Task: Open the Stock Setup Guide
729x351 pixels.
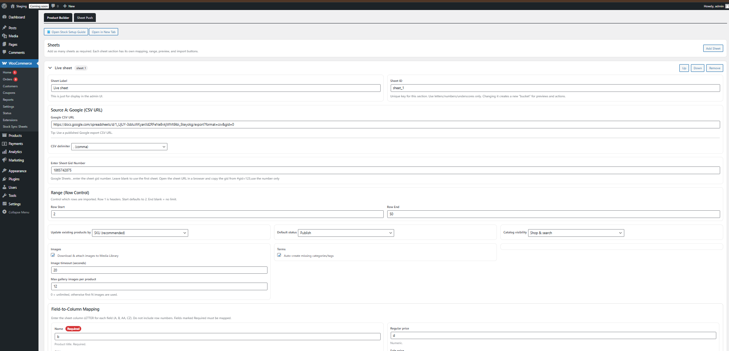Action: point(65,32)
